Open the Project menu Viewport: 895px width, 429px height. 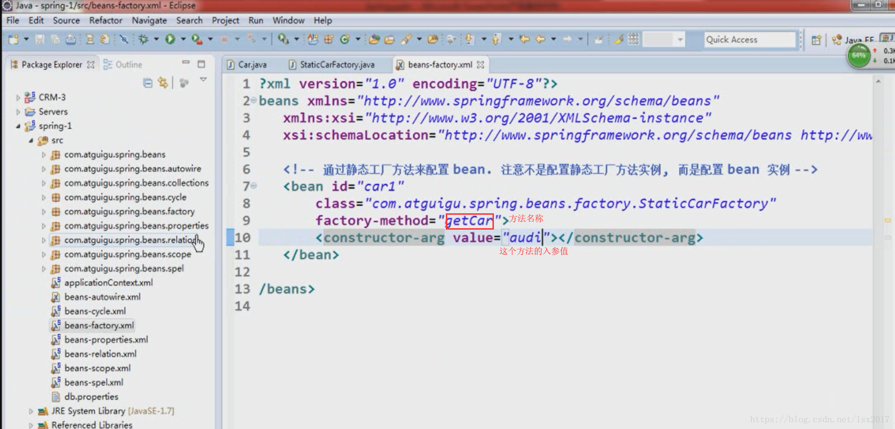[226, 20]
